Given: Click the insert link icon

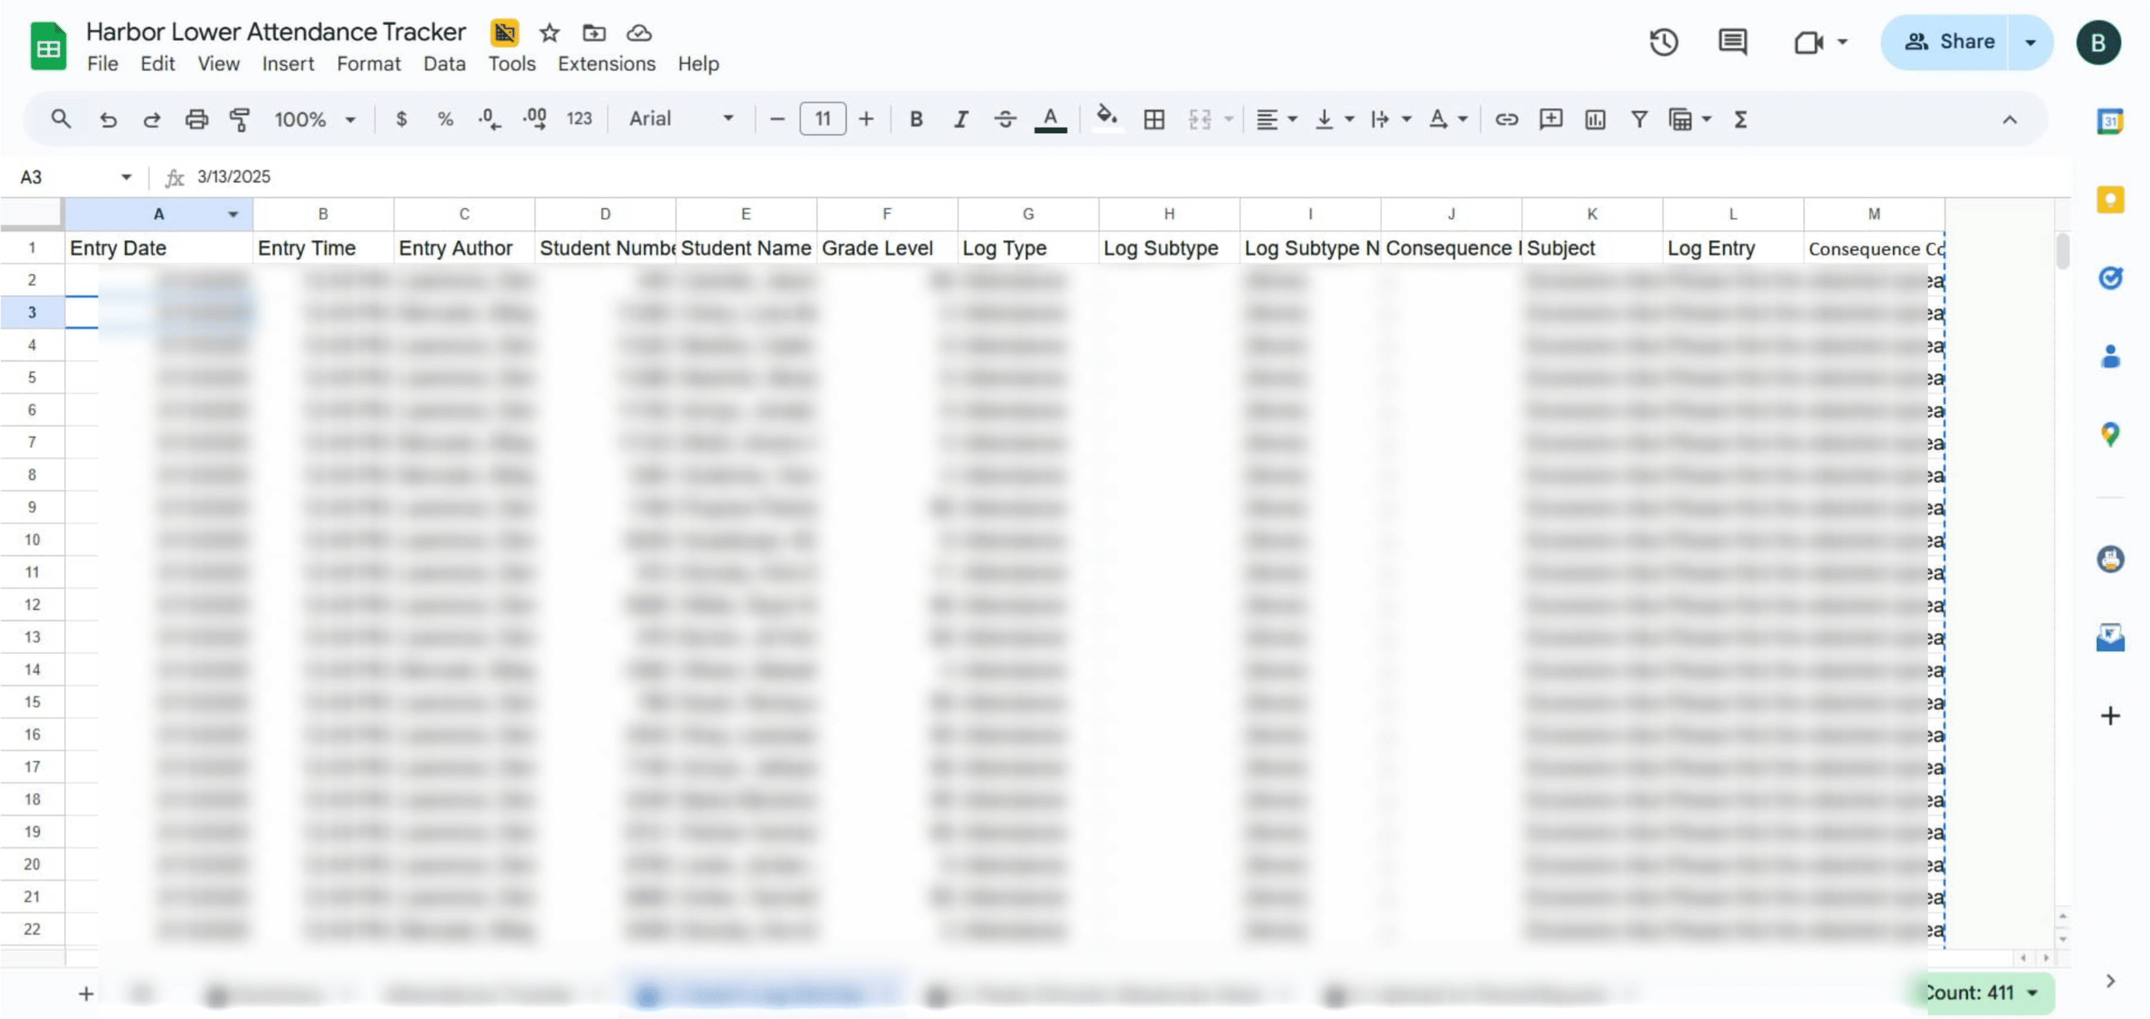Looking at the screenshot, I should pos(1507,119).
